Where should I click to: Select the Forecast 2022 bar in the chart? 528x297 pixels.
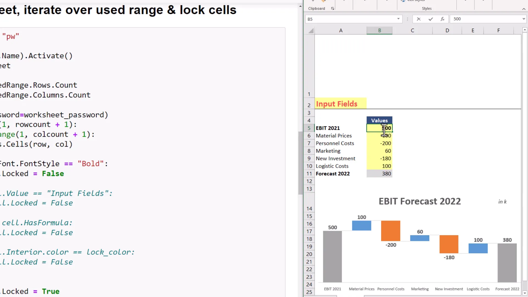(x=507, y=263)
